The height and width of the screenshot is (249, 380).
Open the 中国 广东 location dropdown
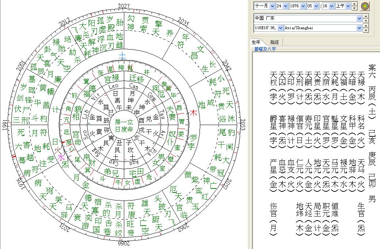359,18
